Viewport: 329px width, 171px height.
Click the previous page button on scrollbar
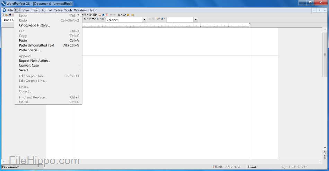[325, 151]
